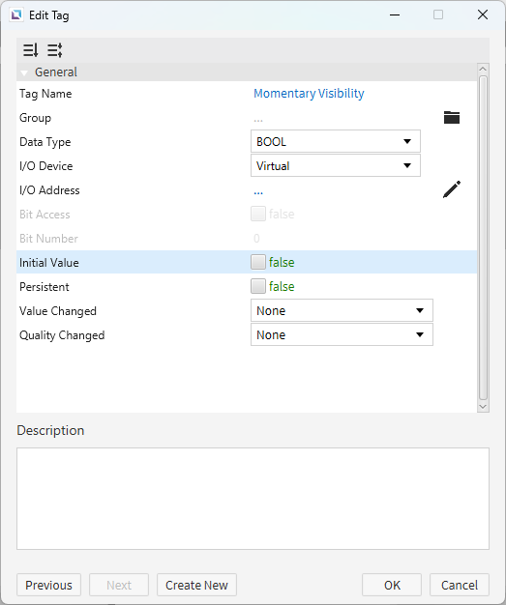The image size is (506, 605).
Task: Open the Group folder browse icon
Action: [452, 117]
